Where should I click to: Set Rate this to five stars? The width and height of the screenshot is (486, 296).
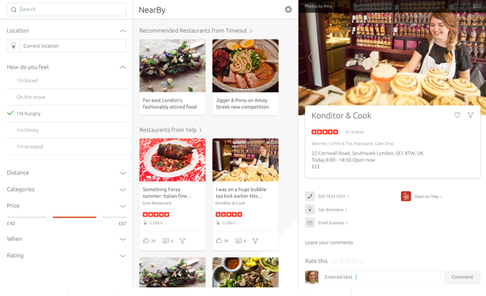[361, 261]
